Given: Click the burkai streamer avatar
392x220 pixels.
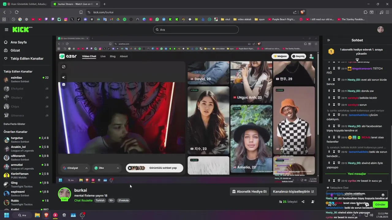Looking at the screenshot, I should [x=64, y=194].
